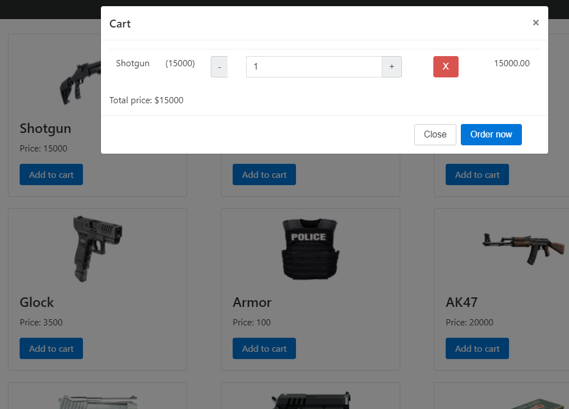Remove Shotgun from cart with red X

[446, 67]
